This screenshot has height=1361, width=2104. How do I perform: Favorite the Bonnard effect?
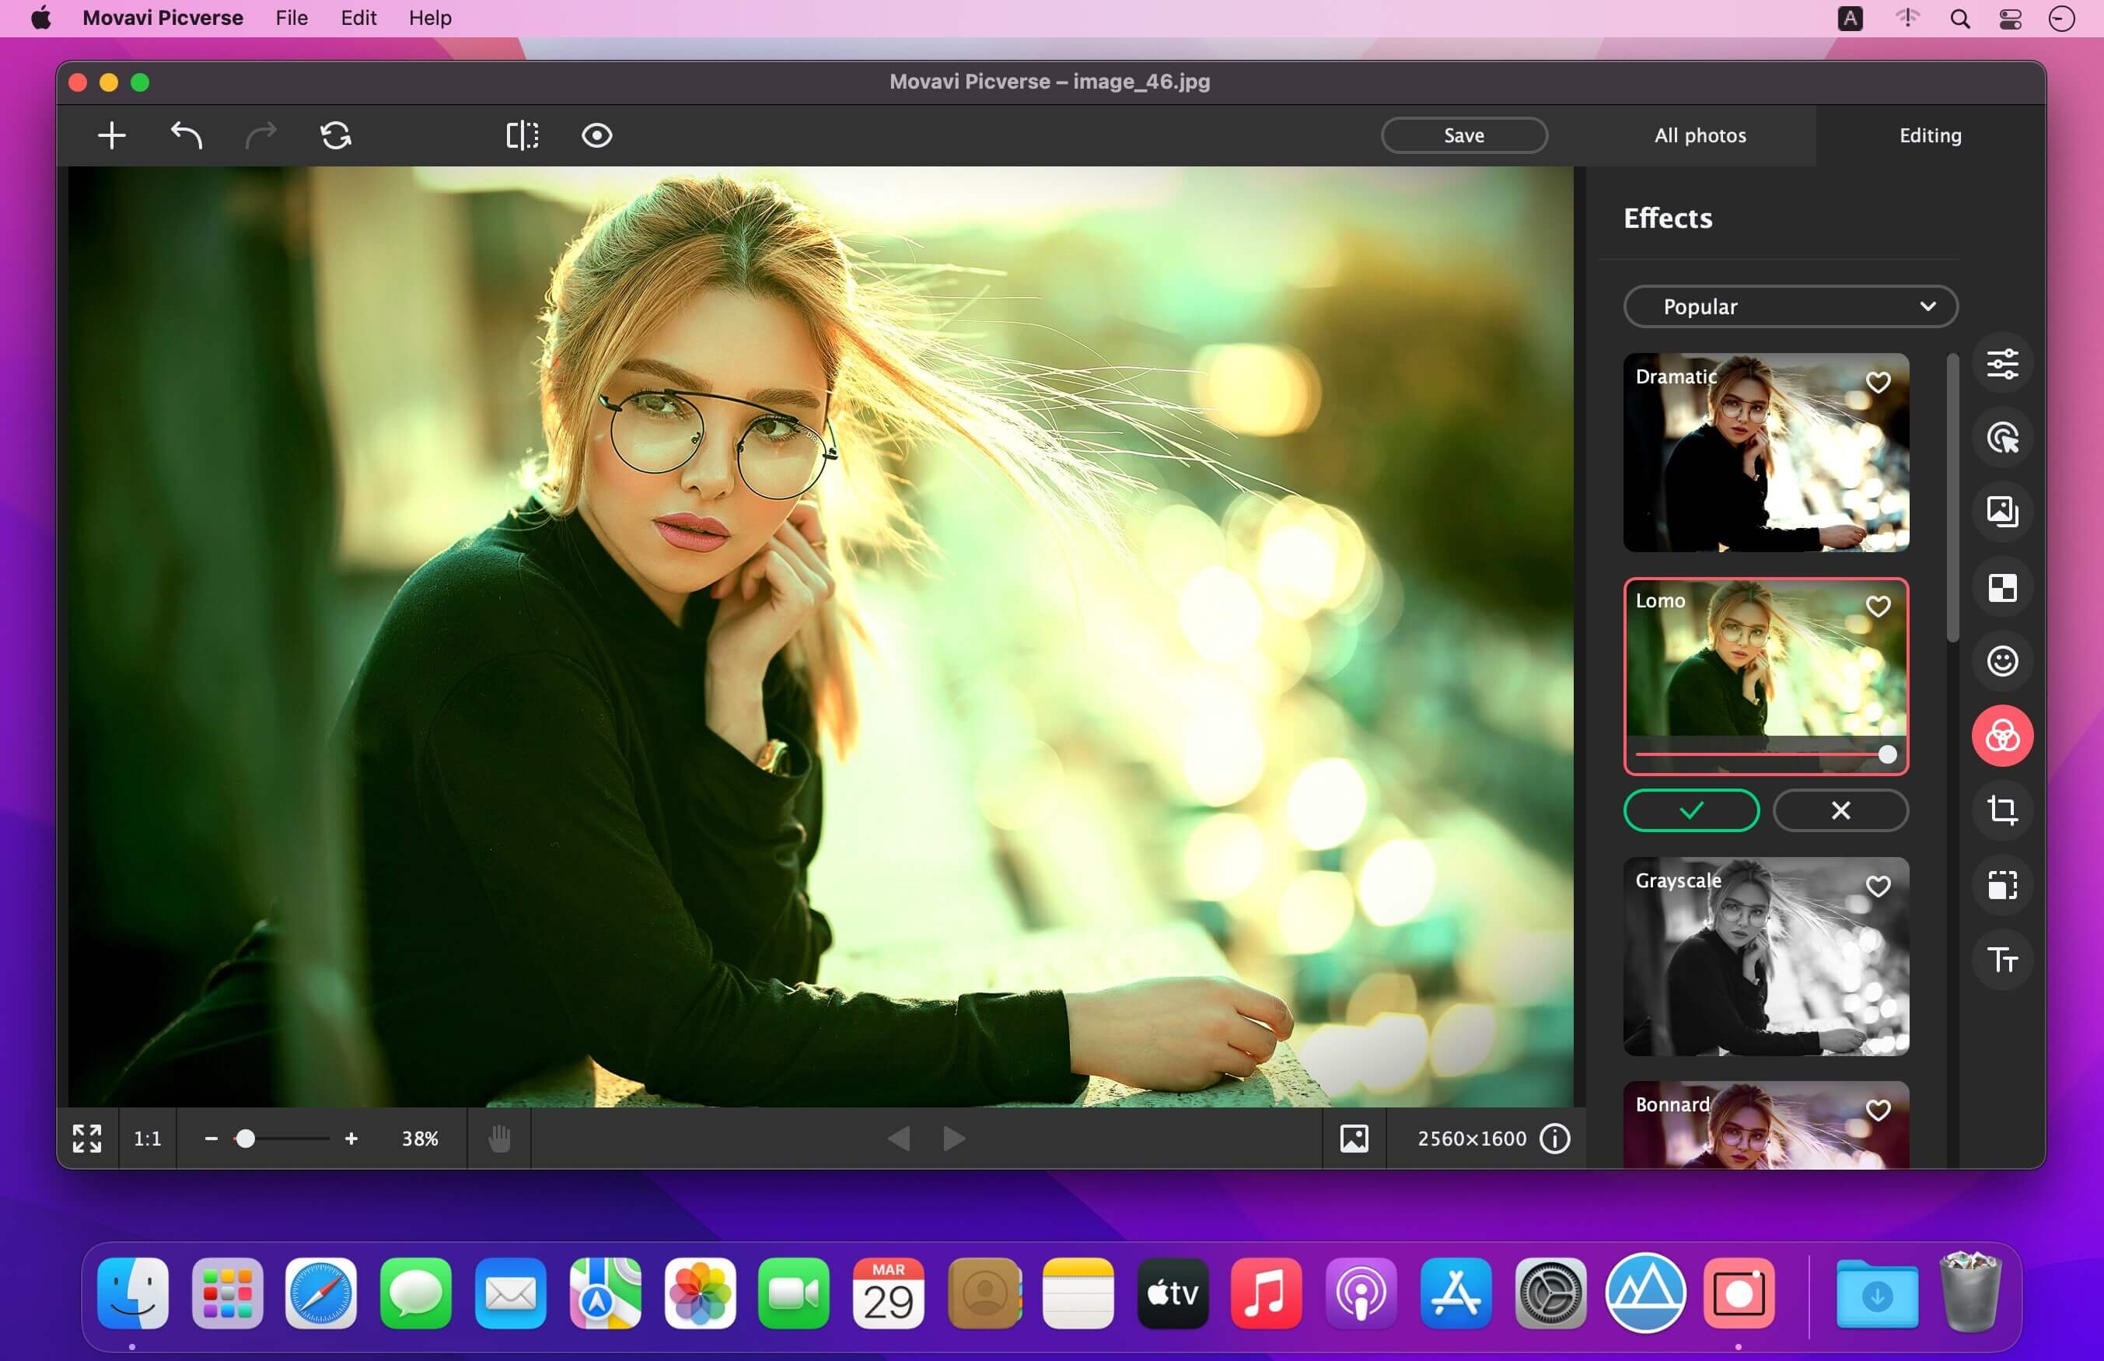pyautogui.click(x=1878, y=1110)
